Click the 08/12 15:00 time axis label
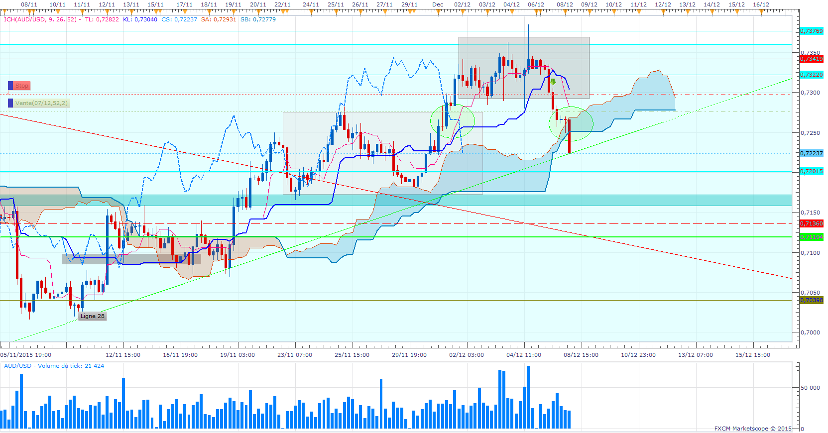828x433 pixels. pos(581,355)
